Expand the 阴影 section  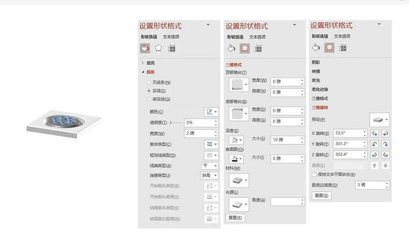(316, 62)
